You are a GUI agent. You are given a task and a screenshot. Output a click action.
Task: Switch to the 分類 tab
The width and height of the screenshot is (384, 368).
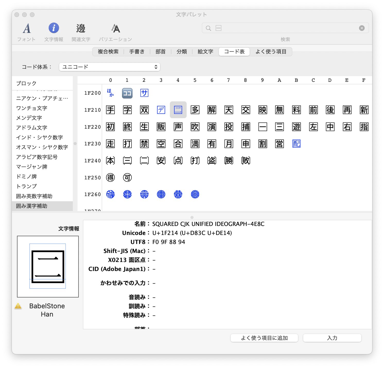[182, 52]
